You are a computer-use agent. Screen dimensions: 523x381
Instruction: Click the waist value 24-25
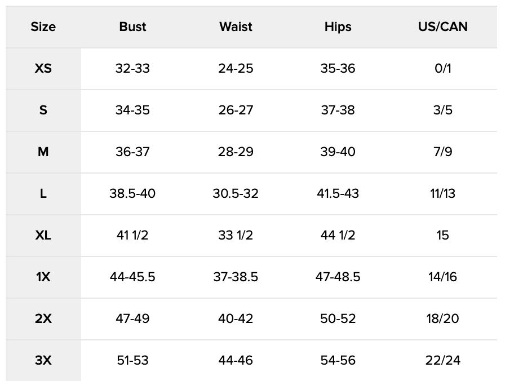tap(236, 68)
